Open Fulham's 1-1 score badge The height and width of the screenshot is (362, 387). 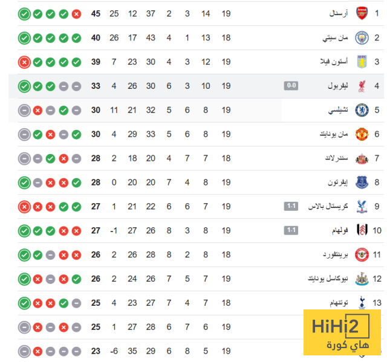point(291,230)
